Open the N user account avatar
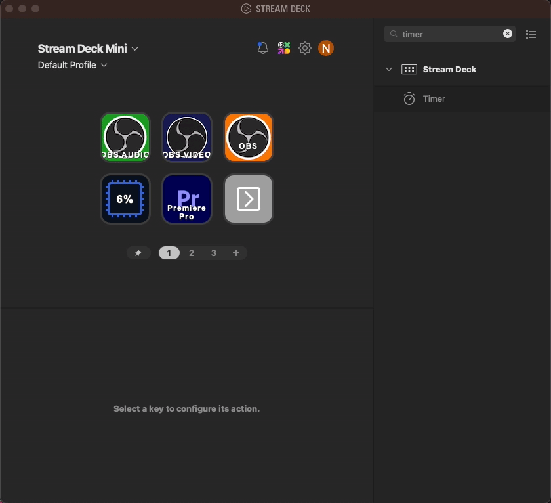The height and width of the screenshot is (503, 551). pyautogui.click(x=326, y=48)
